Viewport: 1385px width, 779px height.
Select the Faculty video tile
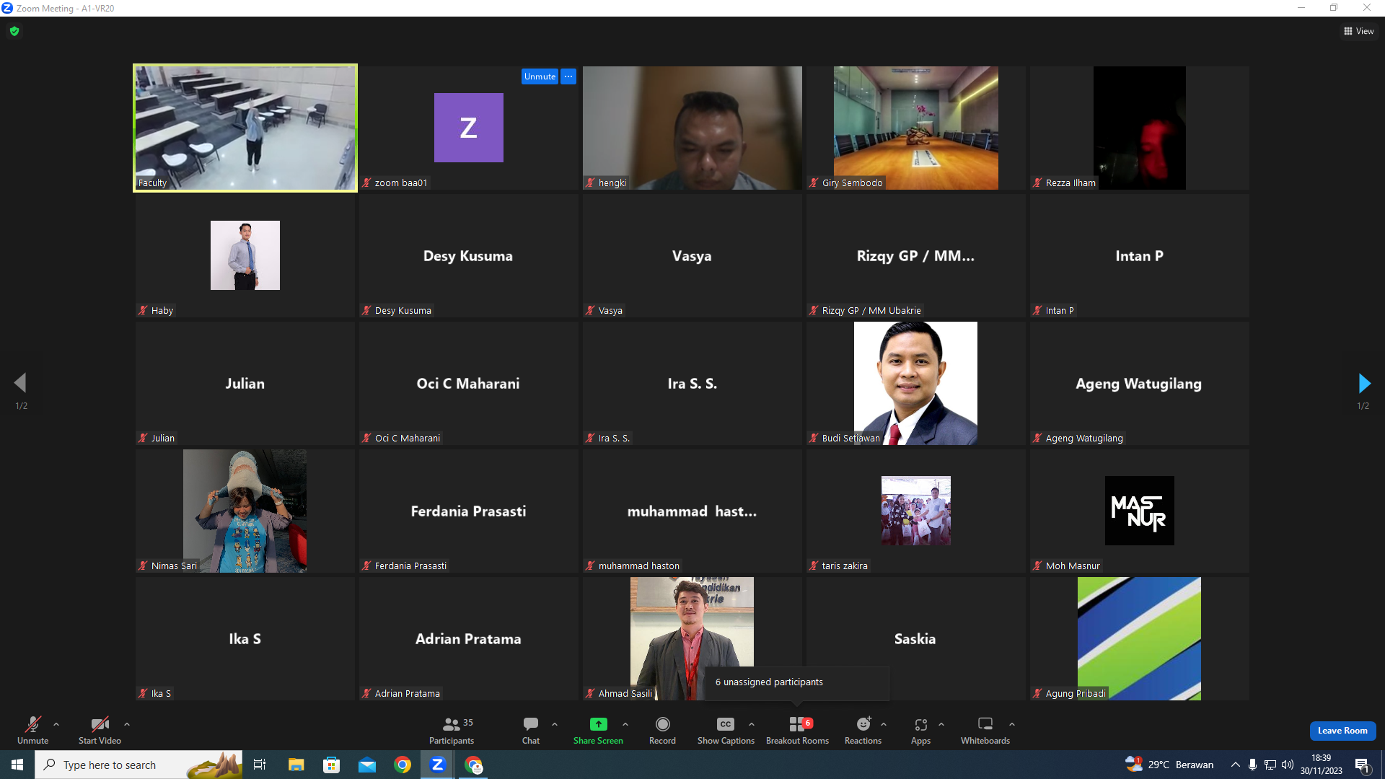click(245, 128)
